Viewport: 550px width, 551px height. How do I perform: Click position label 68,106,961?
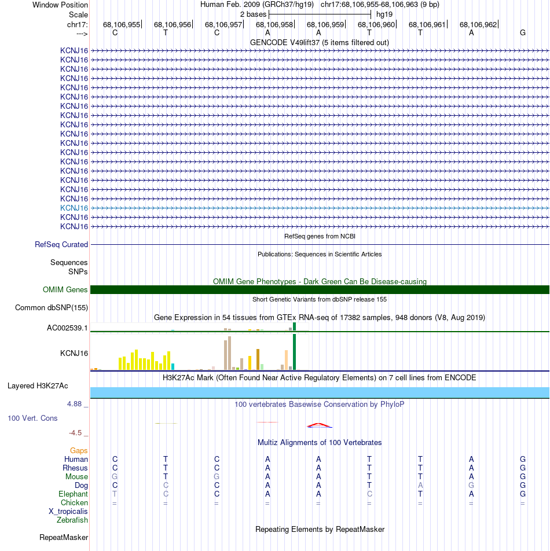point(427,24)
